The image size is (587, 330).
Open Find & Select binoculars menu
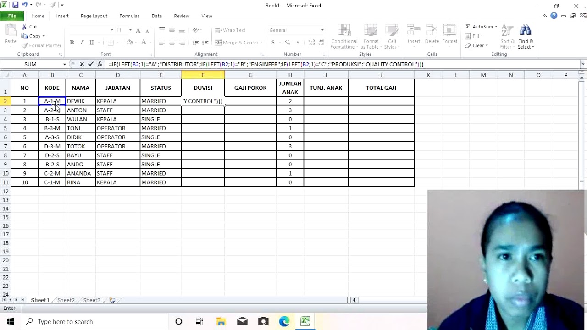tap(526, 37)
